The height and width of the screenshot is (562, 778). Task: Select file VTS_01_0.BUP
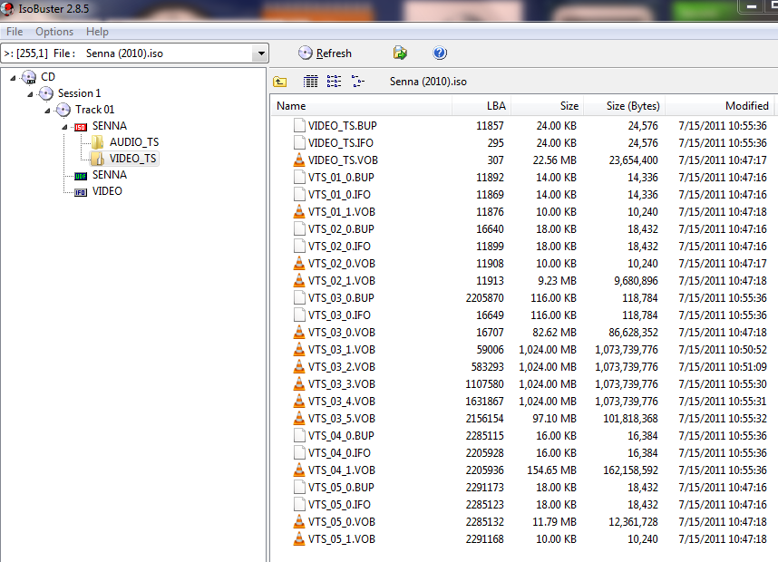[341, 177]
